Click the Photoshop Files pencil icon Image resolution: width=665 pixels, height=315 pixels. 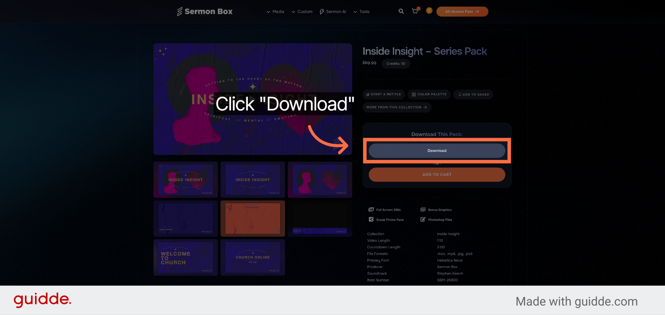click(423, 219)
